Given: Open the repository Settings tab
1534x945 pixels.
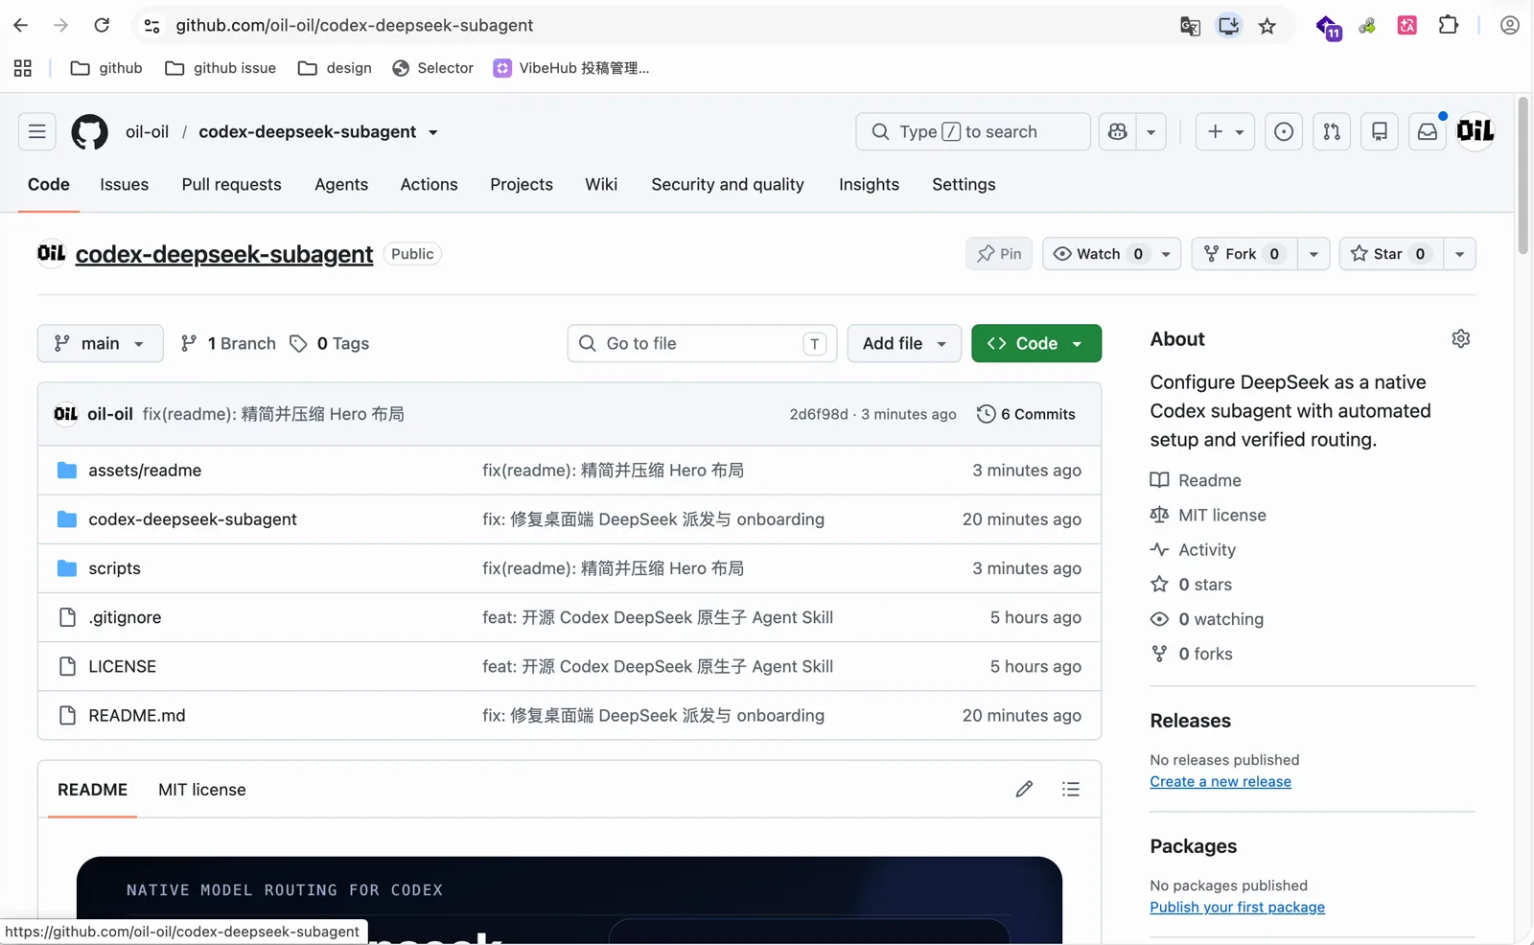Looking at the screenshot, I should (964, 185).
